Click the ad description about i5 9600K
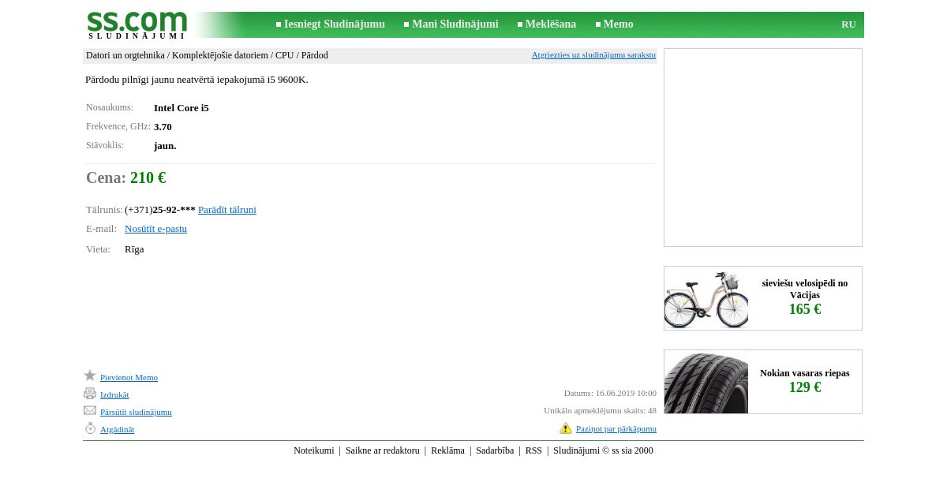The width and height of the screenshot is (947, 497). pyautogui.click(x=197, y=80)
